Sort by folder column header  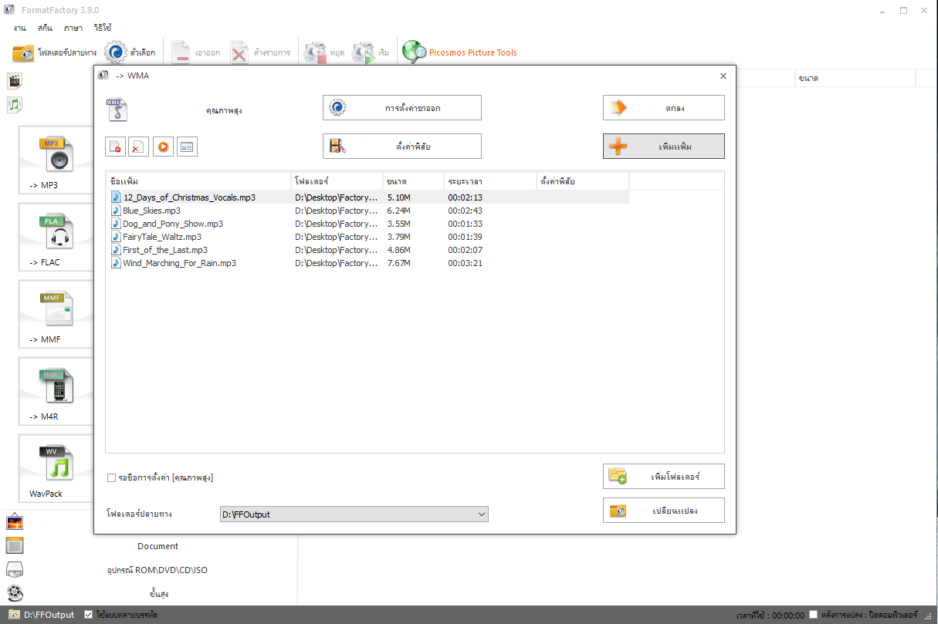(337, 181)
